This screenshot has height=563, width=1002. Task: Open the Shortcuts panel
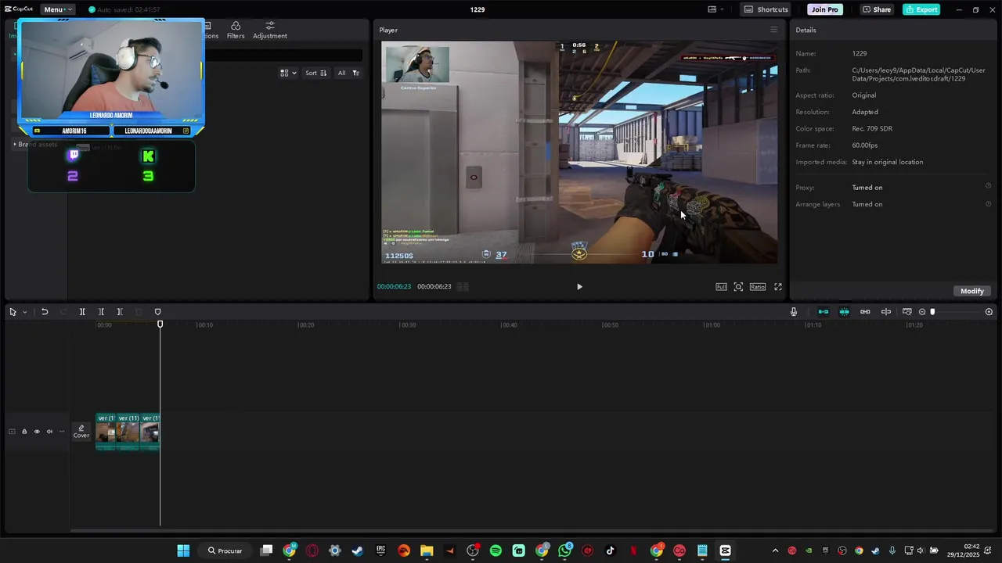click(x=766, y=9)
